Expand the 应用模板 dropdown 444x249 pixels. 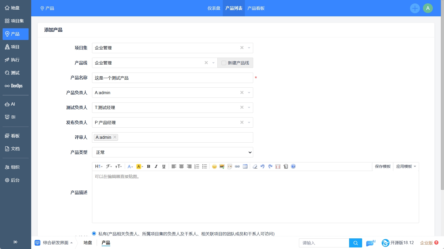pos(406,167)
